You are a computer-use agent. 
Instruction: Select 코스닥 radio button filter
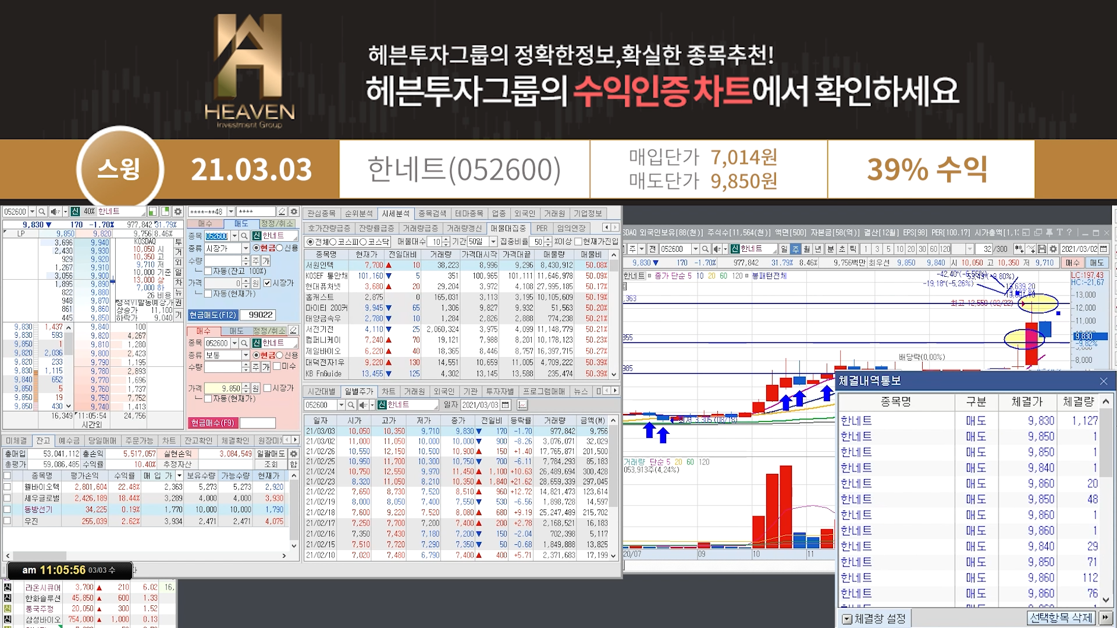tap(364, 242)
